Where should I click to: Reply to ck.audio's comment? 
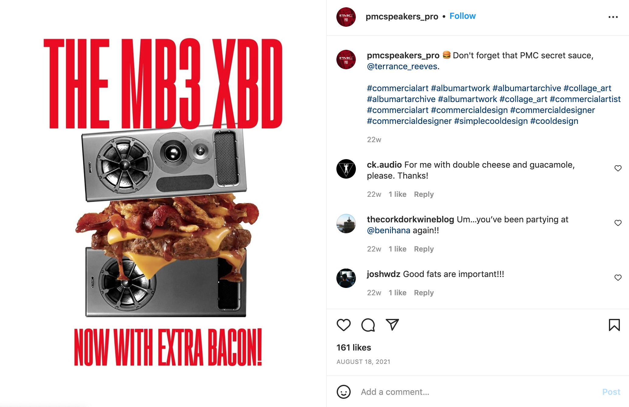(x=424, y=194)
